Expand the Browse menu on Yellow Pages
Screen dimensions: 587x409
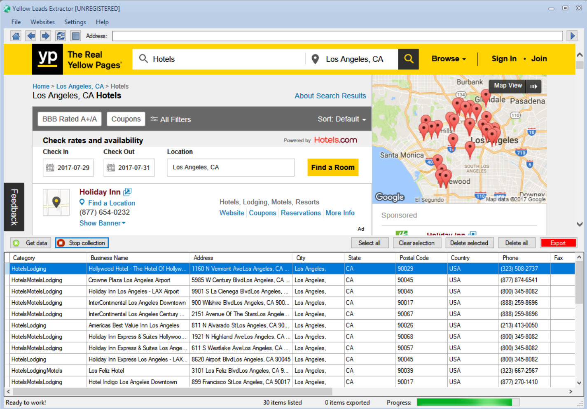[x=448, y=58]
